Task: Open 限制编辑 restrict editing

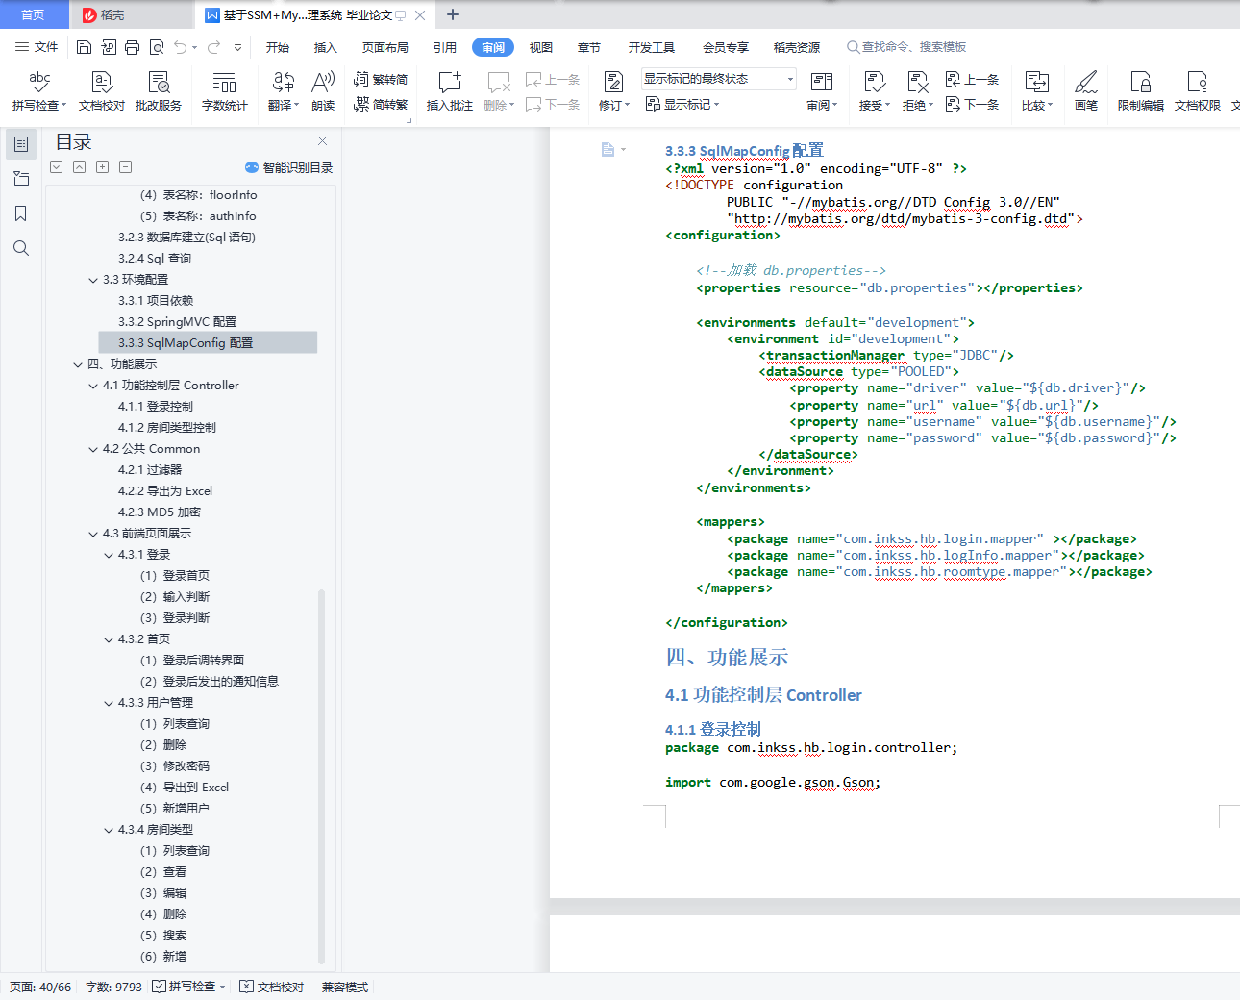Action: coord(1140,90)
